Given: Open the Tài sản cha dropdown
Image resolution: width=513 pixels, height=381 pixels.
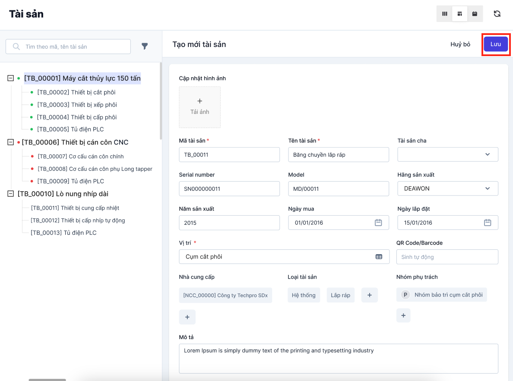Looking at the screenshot, I should tap(447, 154).
